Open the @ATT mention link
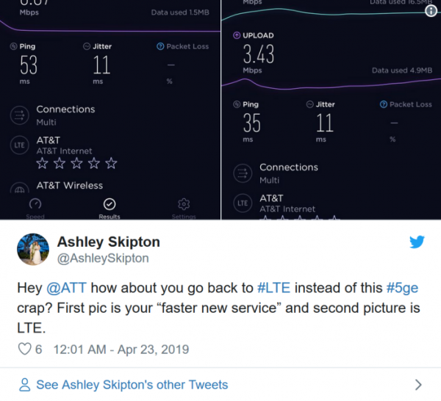 click(66, 288)
